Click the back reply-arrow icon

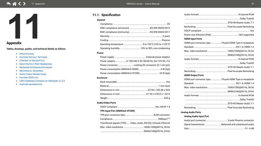9,4
